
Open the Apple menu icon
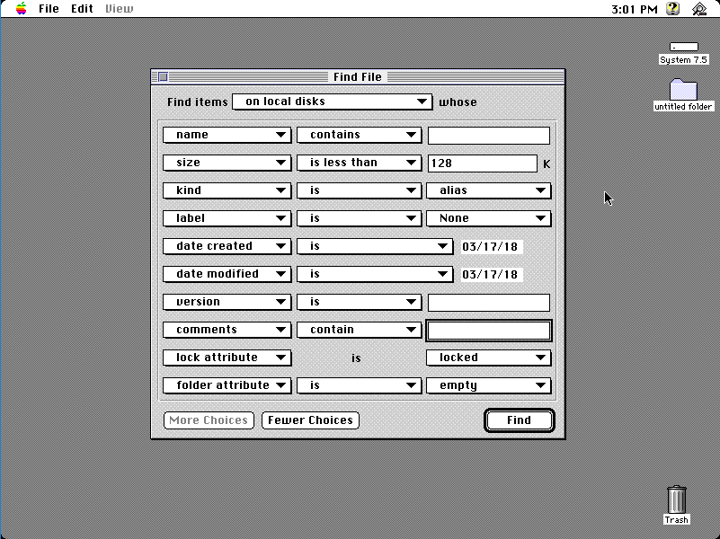click(x=21, y=9)
